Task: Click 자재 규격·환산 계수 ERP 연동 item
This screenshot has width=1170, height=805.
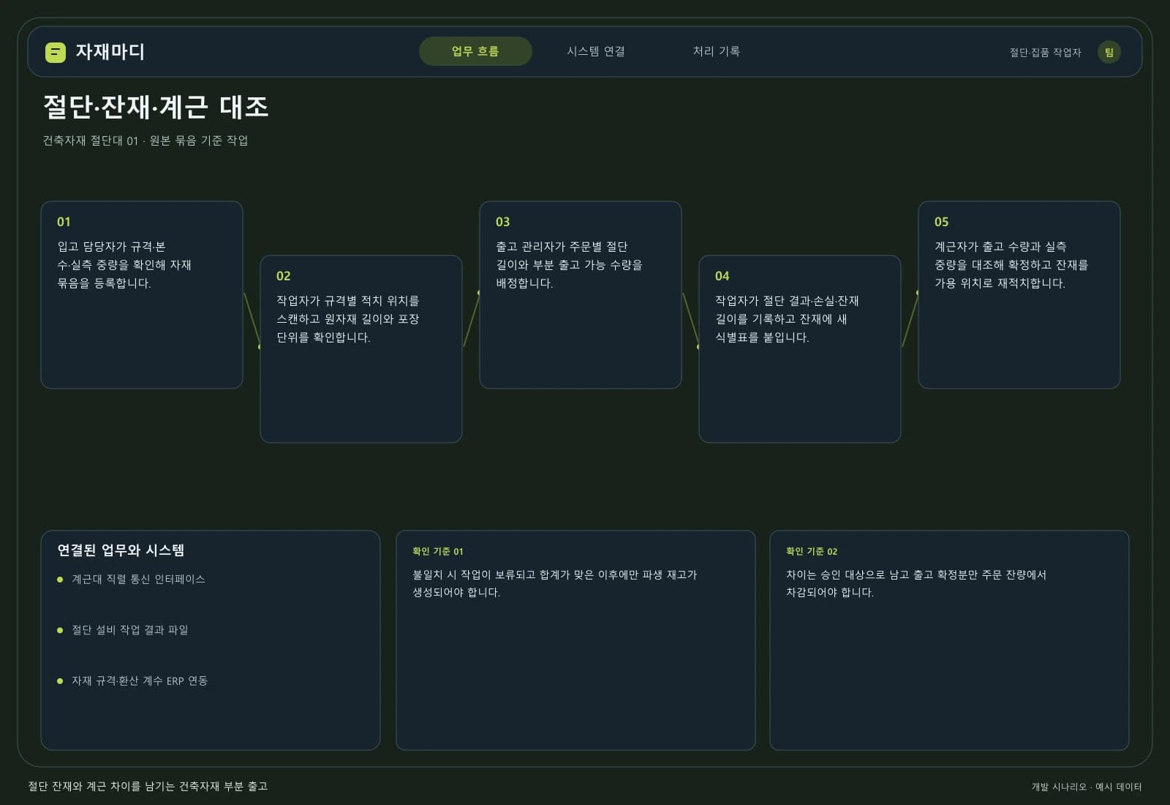Action: (140, 681)
